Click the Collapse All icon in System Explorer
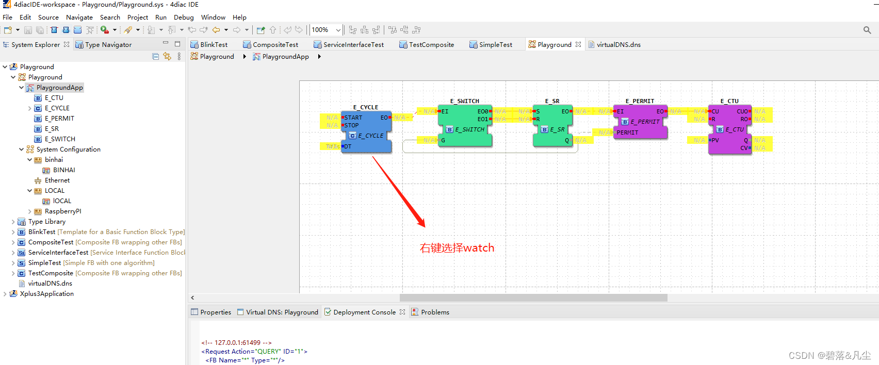The height and width of the screenshot is (365, 879). coord(156,56)
